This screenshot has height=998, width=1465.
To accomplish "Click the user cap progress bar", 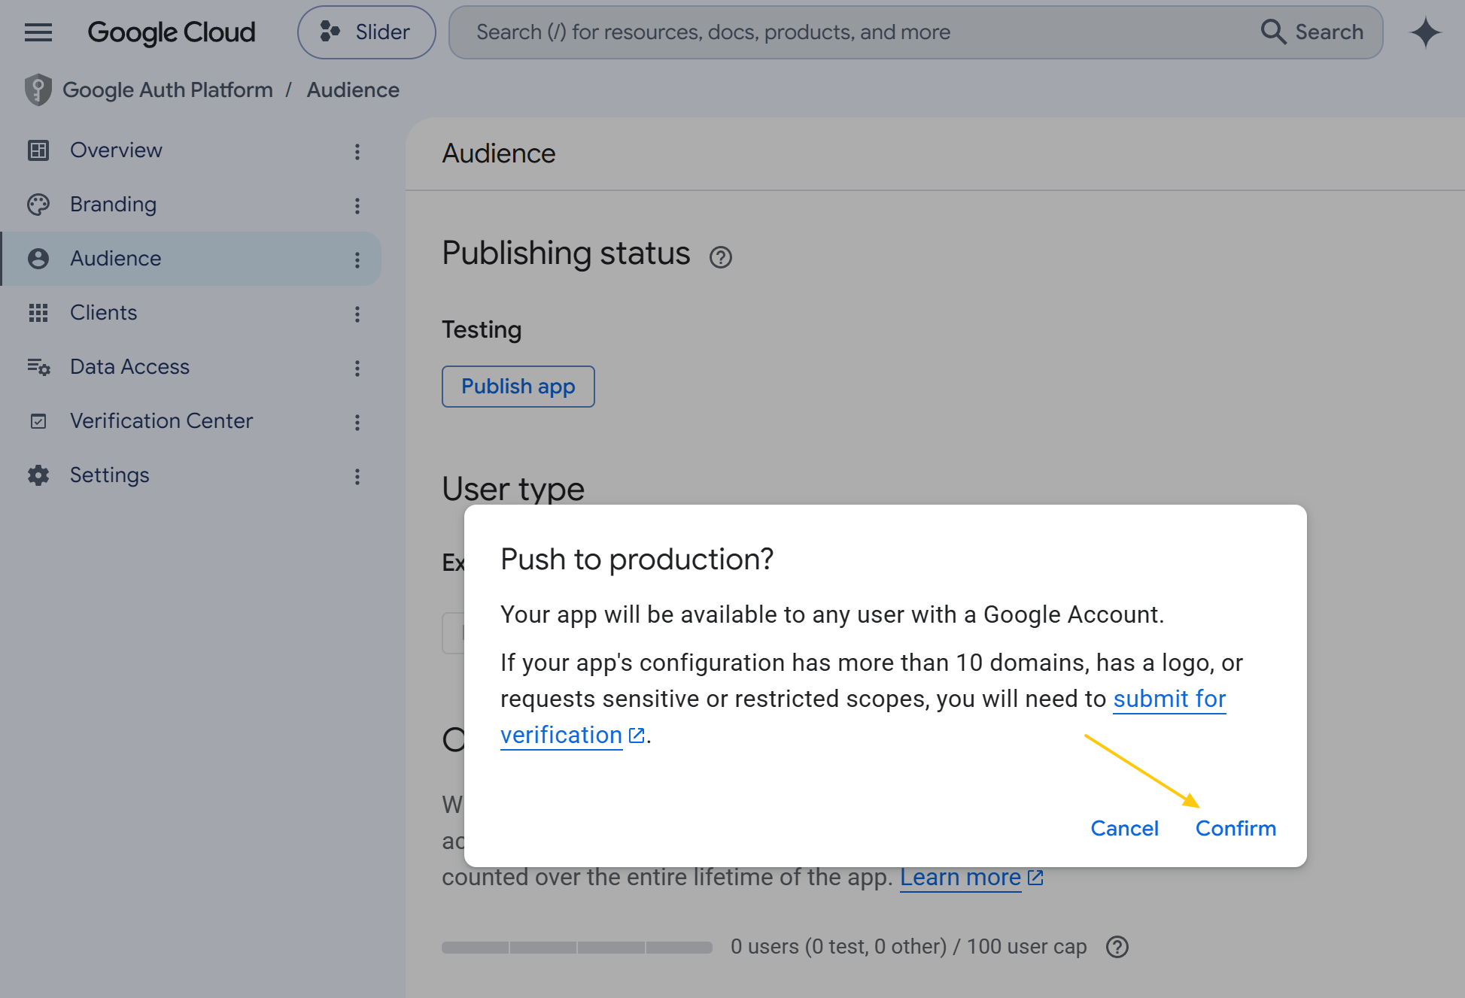I will click(577, 948).
